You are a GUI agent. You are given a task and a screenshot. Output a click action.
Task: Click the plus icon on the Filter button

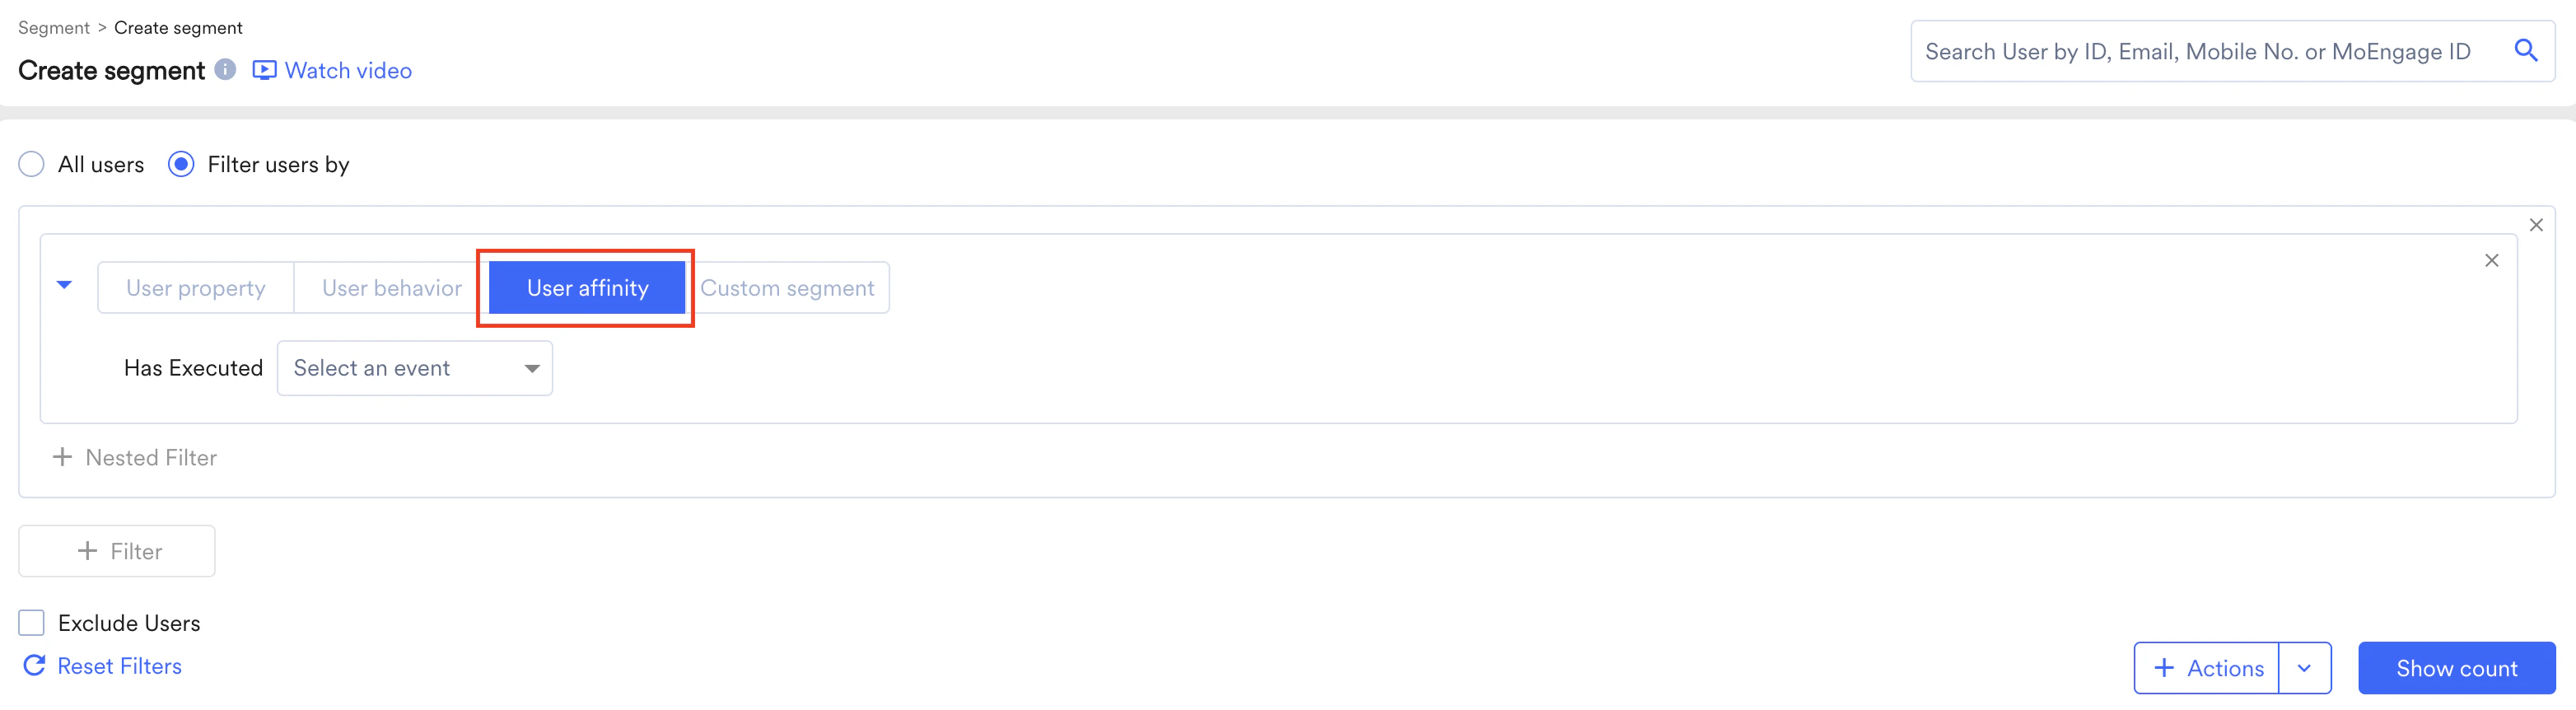pos(88,550)
